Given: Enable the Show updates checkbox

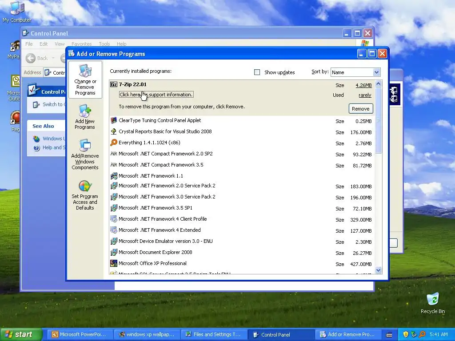Looking at the screenshot, I should click(257, 72).
